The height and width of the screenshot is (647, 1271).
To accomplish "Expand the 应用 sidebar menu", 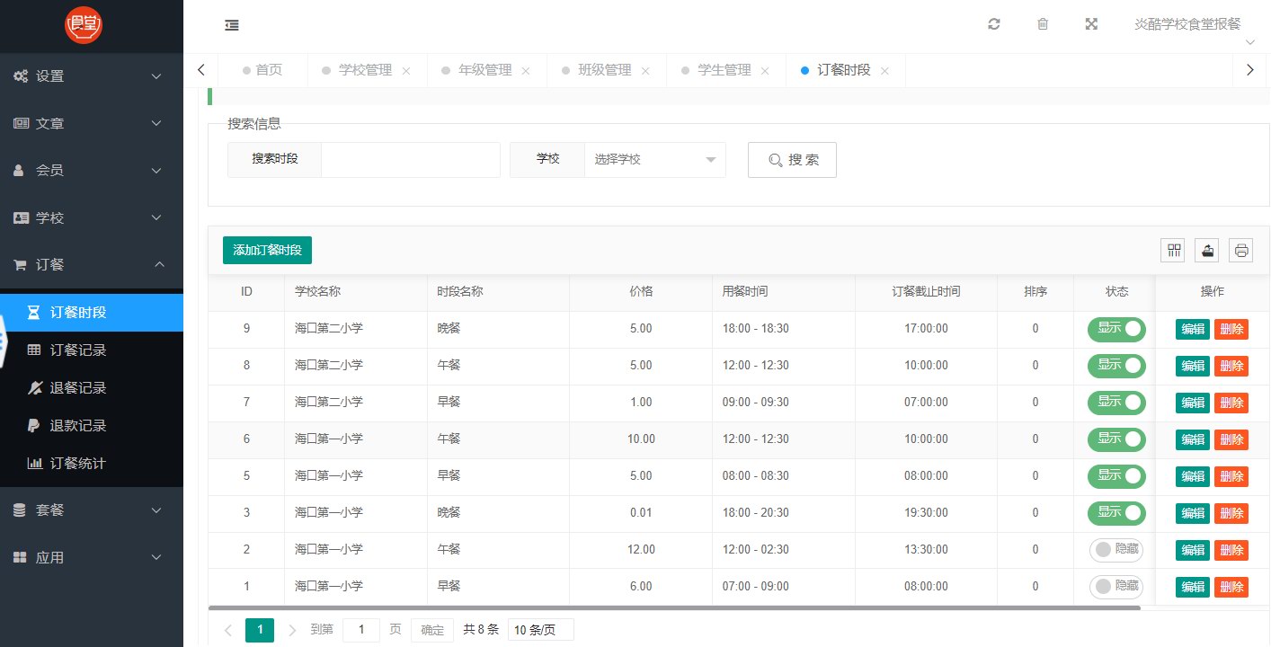I will 92,557.
